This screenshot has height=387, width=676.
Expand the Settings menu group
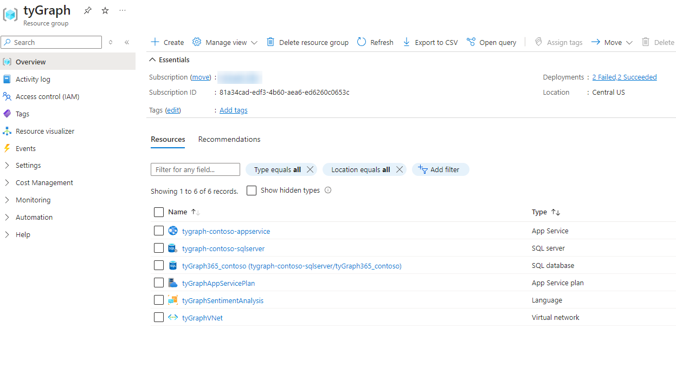(x=7, y=166)
